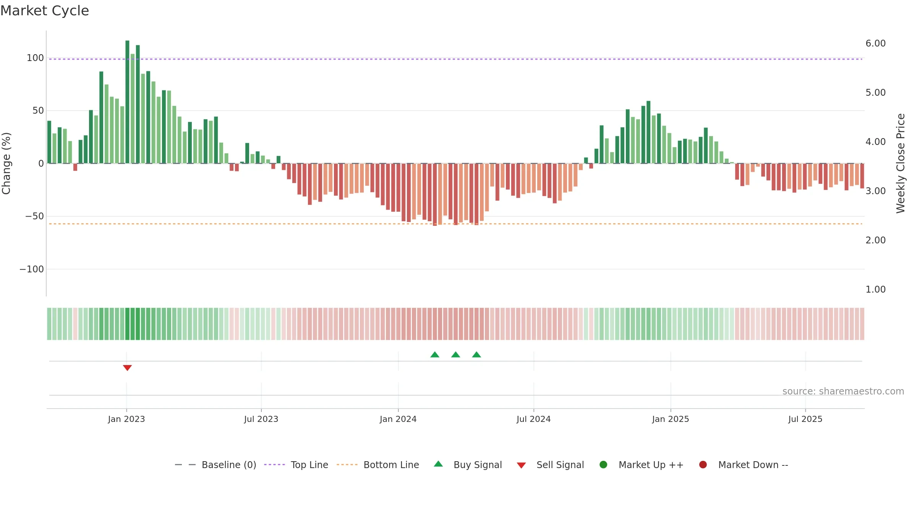Select the red sell signal marker near Jan 2023
The image size is (917, 515).
coord(127,368)
